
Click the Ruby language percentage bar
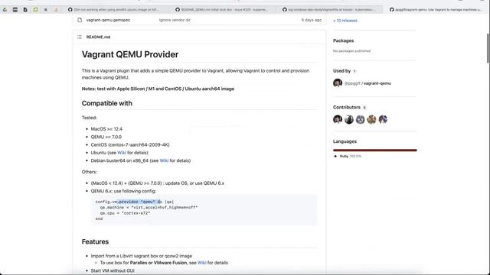point(375,150)
